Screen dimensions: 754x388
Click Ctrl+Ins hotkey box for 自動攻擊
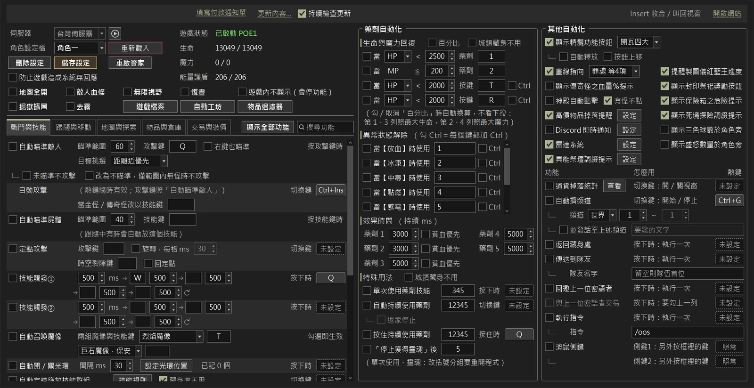[x=331, y=190]
